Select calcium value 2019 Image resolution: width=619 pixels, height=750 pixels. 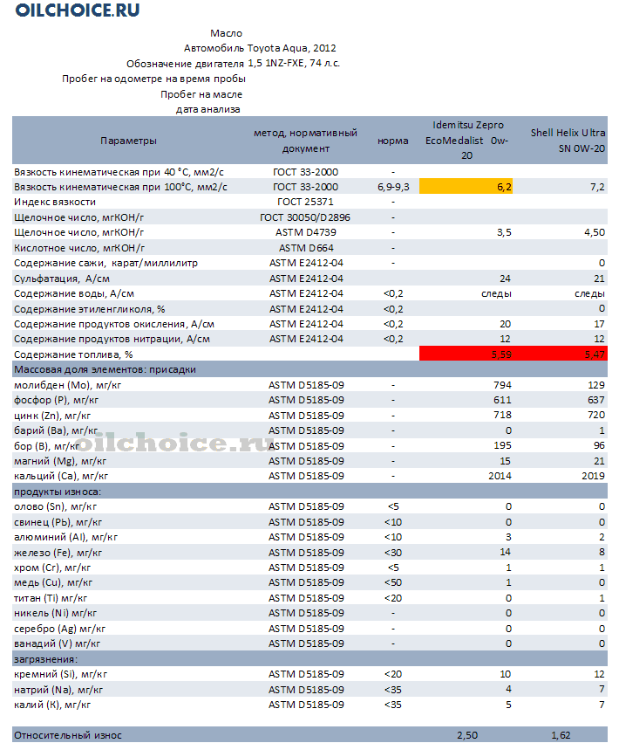click(x=593, y=476)
